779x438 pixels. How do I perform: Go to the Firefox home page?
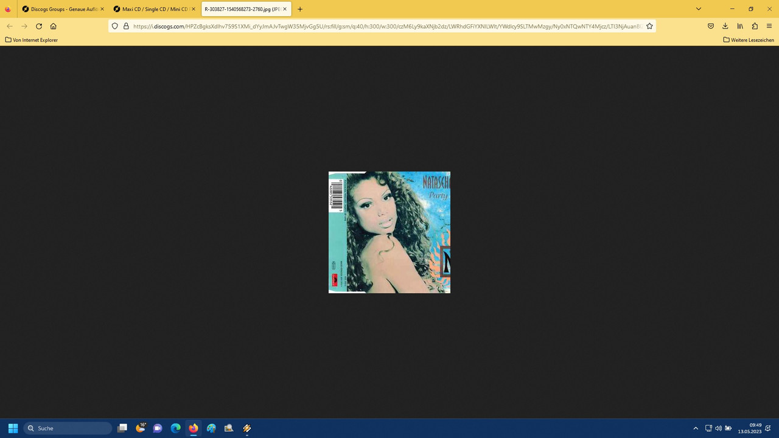[x=54, y=26]
